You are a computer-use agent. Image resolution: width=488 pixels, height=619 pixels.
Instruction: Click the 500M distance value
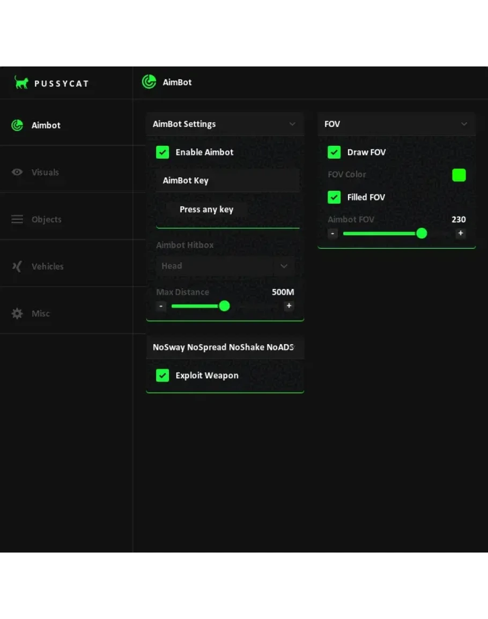click(283, 292)
